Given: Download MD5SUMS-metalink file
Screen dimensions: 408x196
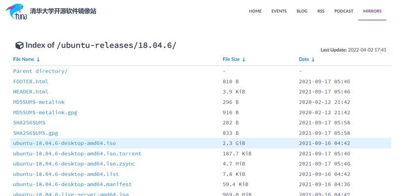Looking at the screenshot, I should click(x=39, y=102).
